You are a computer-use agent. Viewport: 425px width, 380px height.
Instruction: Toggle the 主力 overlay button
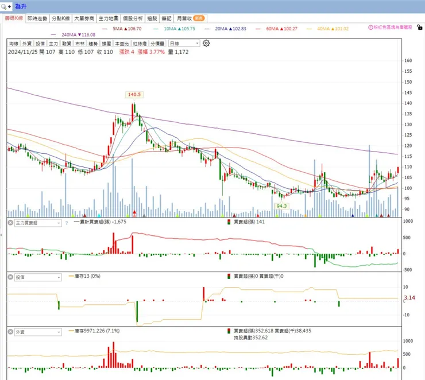pos(53,43)
